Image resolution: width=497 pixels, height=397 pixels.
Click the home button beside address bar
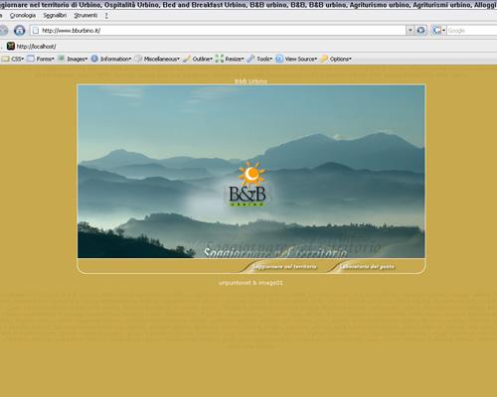click(x=20, y=31)
